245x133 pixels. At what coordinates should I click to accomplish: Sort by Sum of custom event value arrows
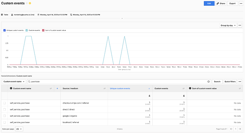coord(240,89)
